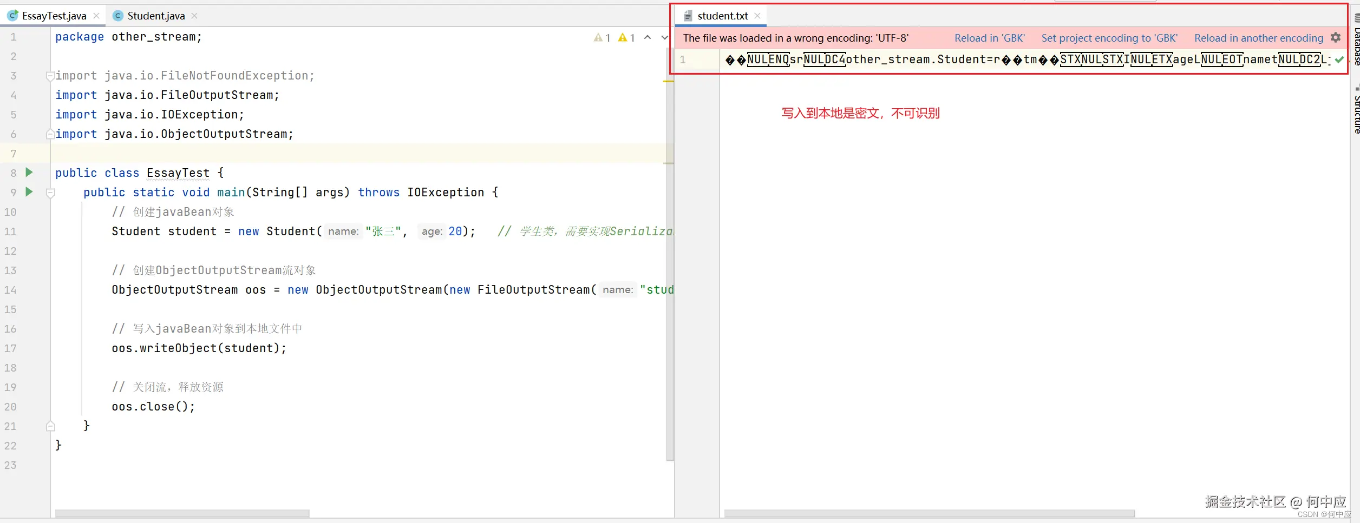Click fold end marker at import line 6
1360x523 pixels.
50,134
